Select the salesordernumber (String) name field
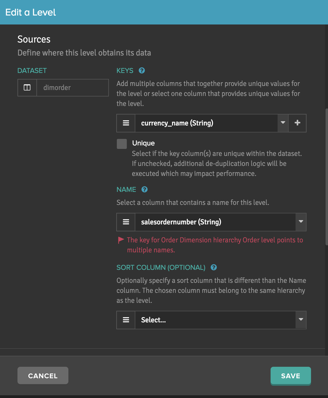The height and width of the screenshot is (398, 328). click(215, 222)
